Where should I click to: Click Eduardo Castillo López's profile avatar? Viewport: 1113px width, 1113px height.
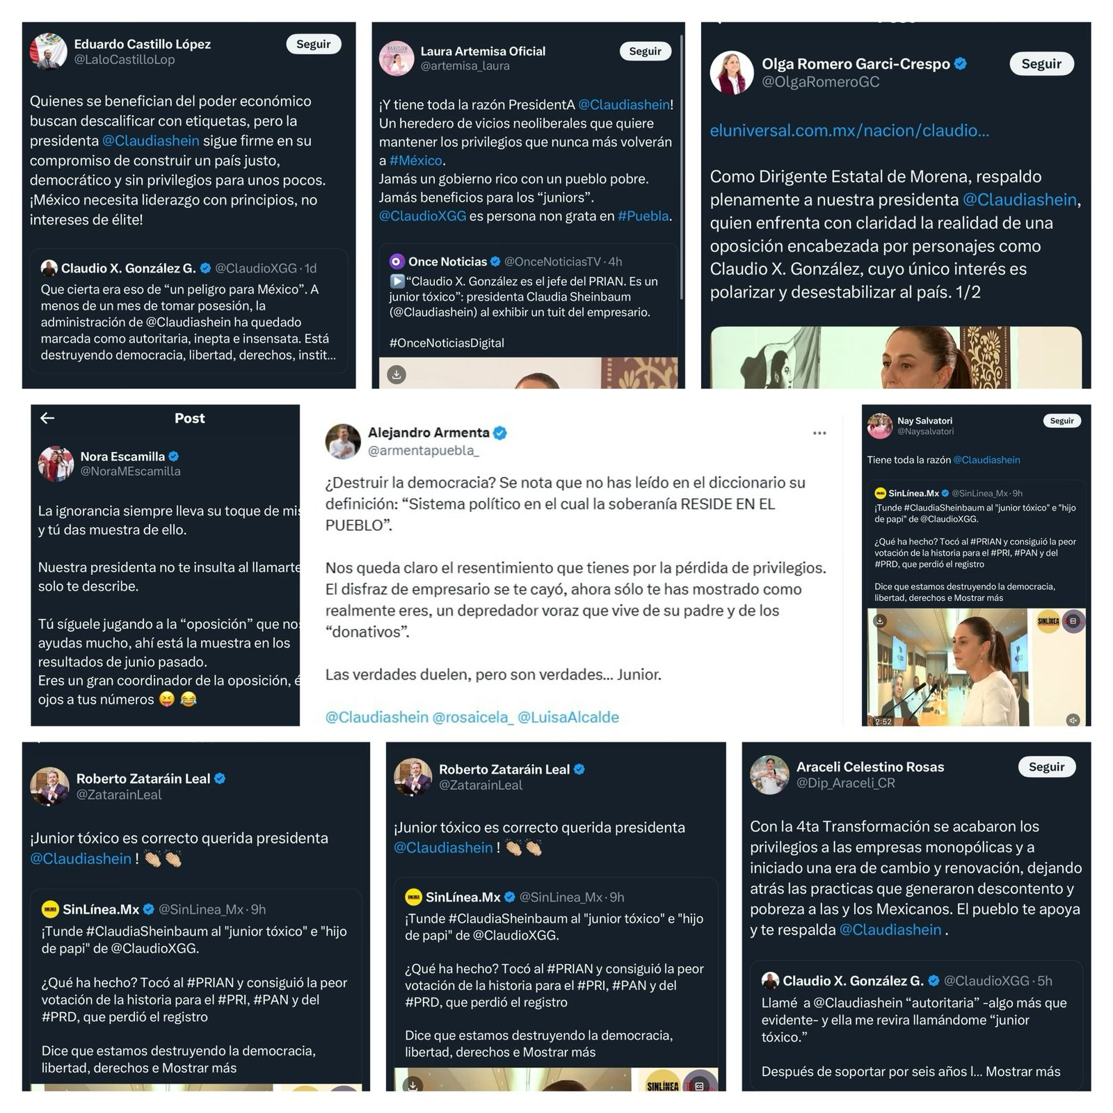pyautogui.click(x=48, y=51)
